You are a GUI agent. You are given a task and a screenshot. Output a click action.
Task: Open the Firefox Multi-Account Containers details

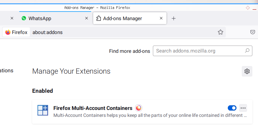93,108
